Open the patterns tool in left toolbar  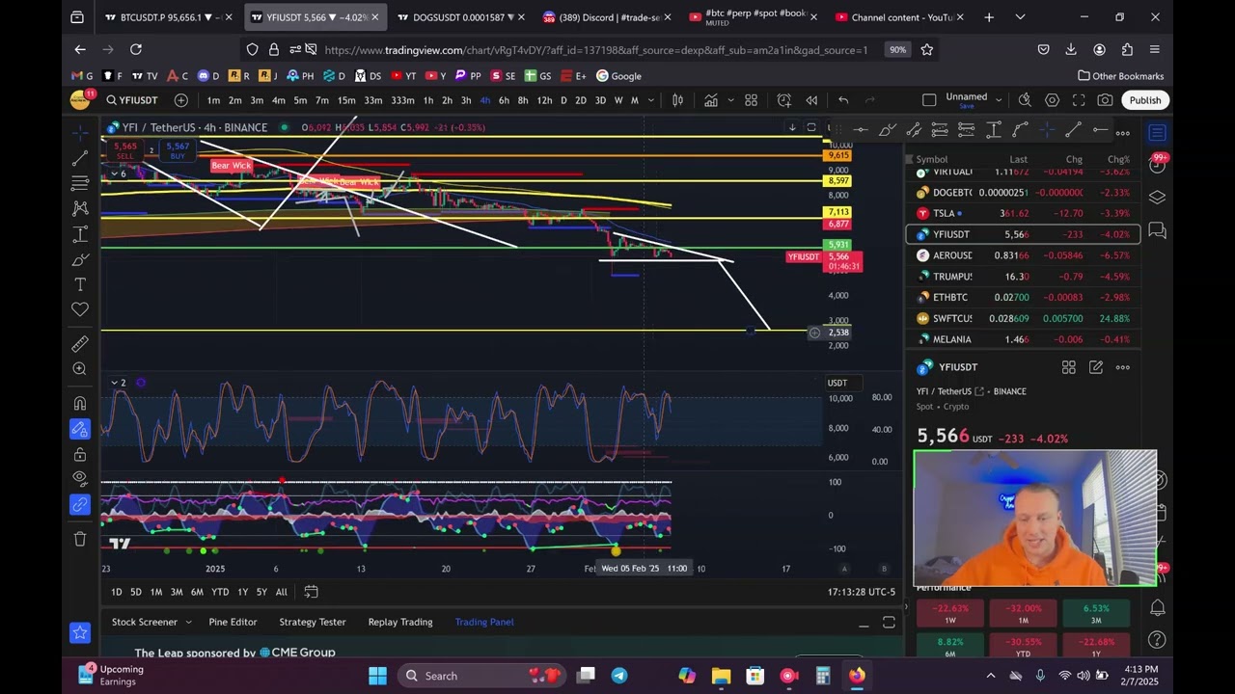(x=80, y=208)
